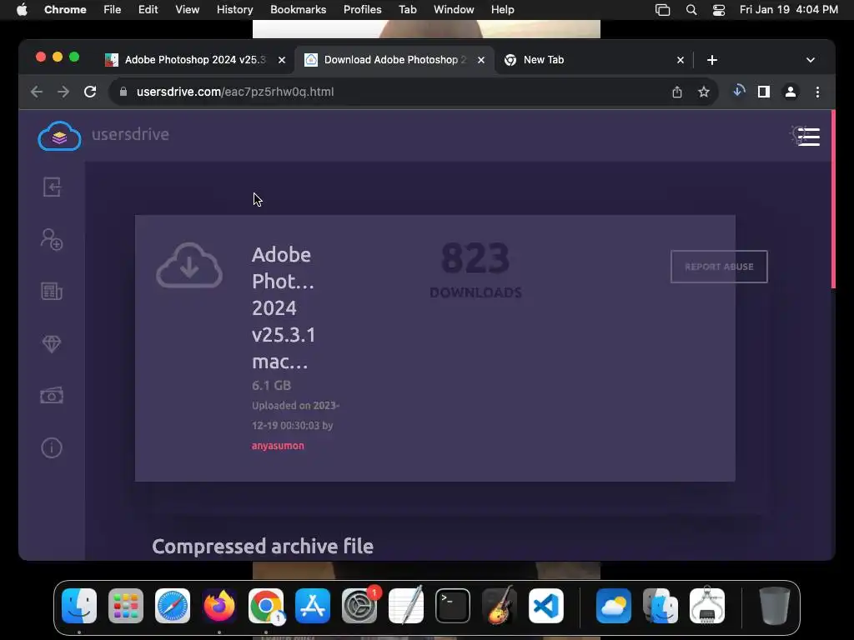Screen dimensions: 854x640
Task: Open uploader anyasumon profile link
Action: pos(278,446)
